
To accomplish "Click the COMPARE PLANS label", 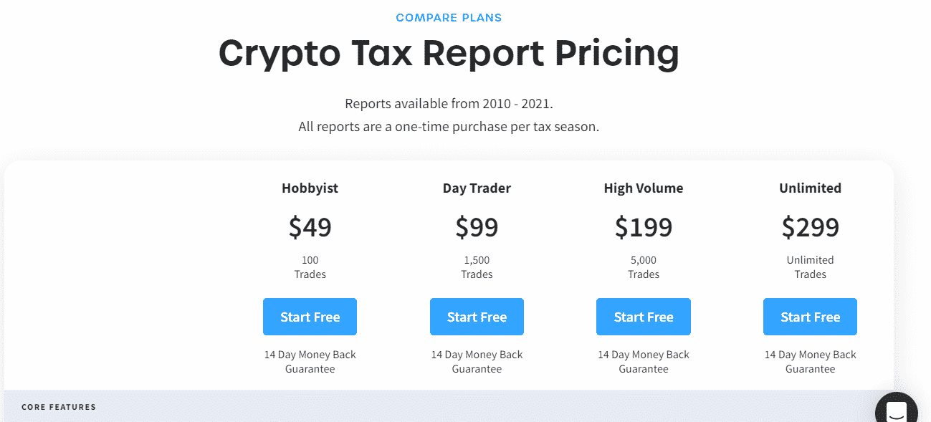I will 449,17.
